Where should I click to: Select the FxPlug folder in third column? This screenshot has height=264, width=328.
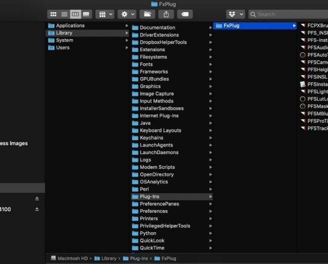pos(255,26)
